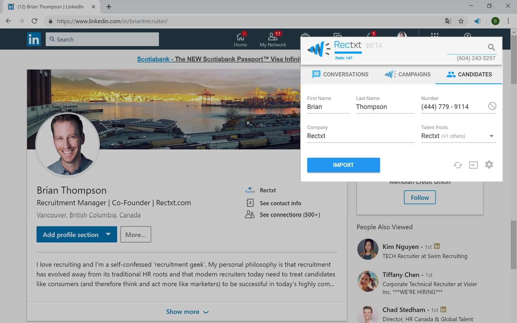The image size is (517, 323).
Task: Open the Scotiabank ad link
Action: tap(219, 59)
